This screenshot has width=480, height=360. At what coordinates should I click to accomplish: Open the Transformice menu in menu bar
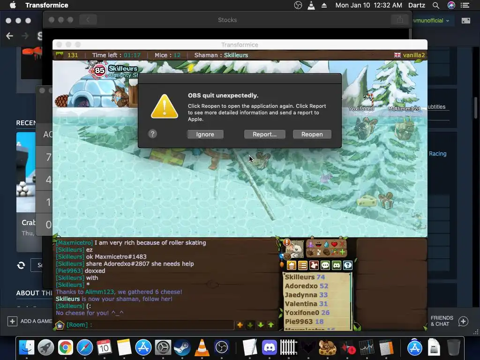47,5
